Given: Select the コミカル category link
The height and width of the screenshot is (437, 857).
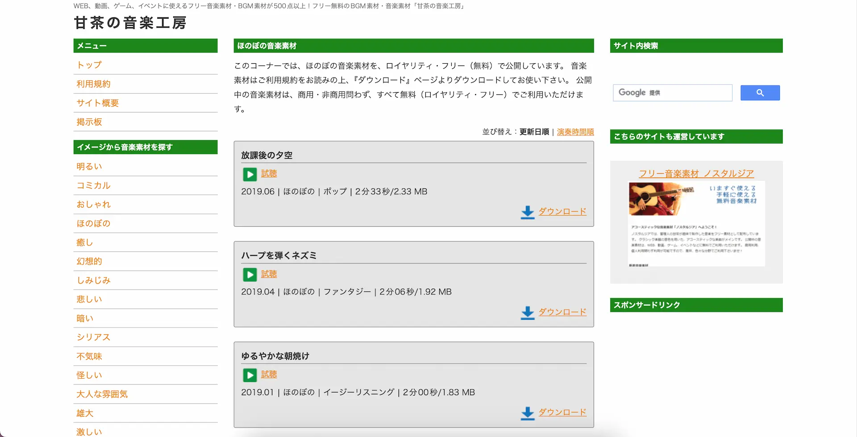Looking at the screenshot, I should pyautogui.click(x=93, y=186).
